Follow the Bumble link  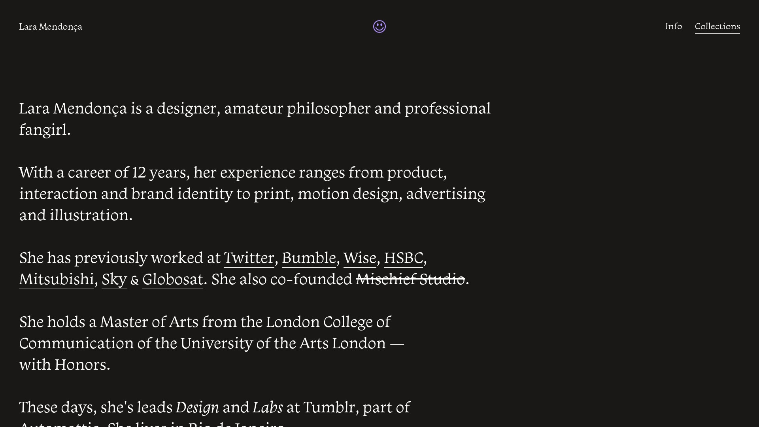tap(309, 258)
